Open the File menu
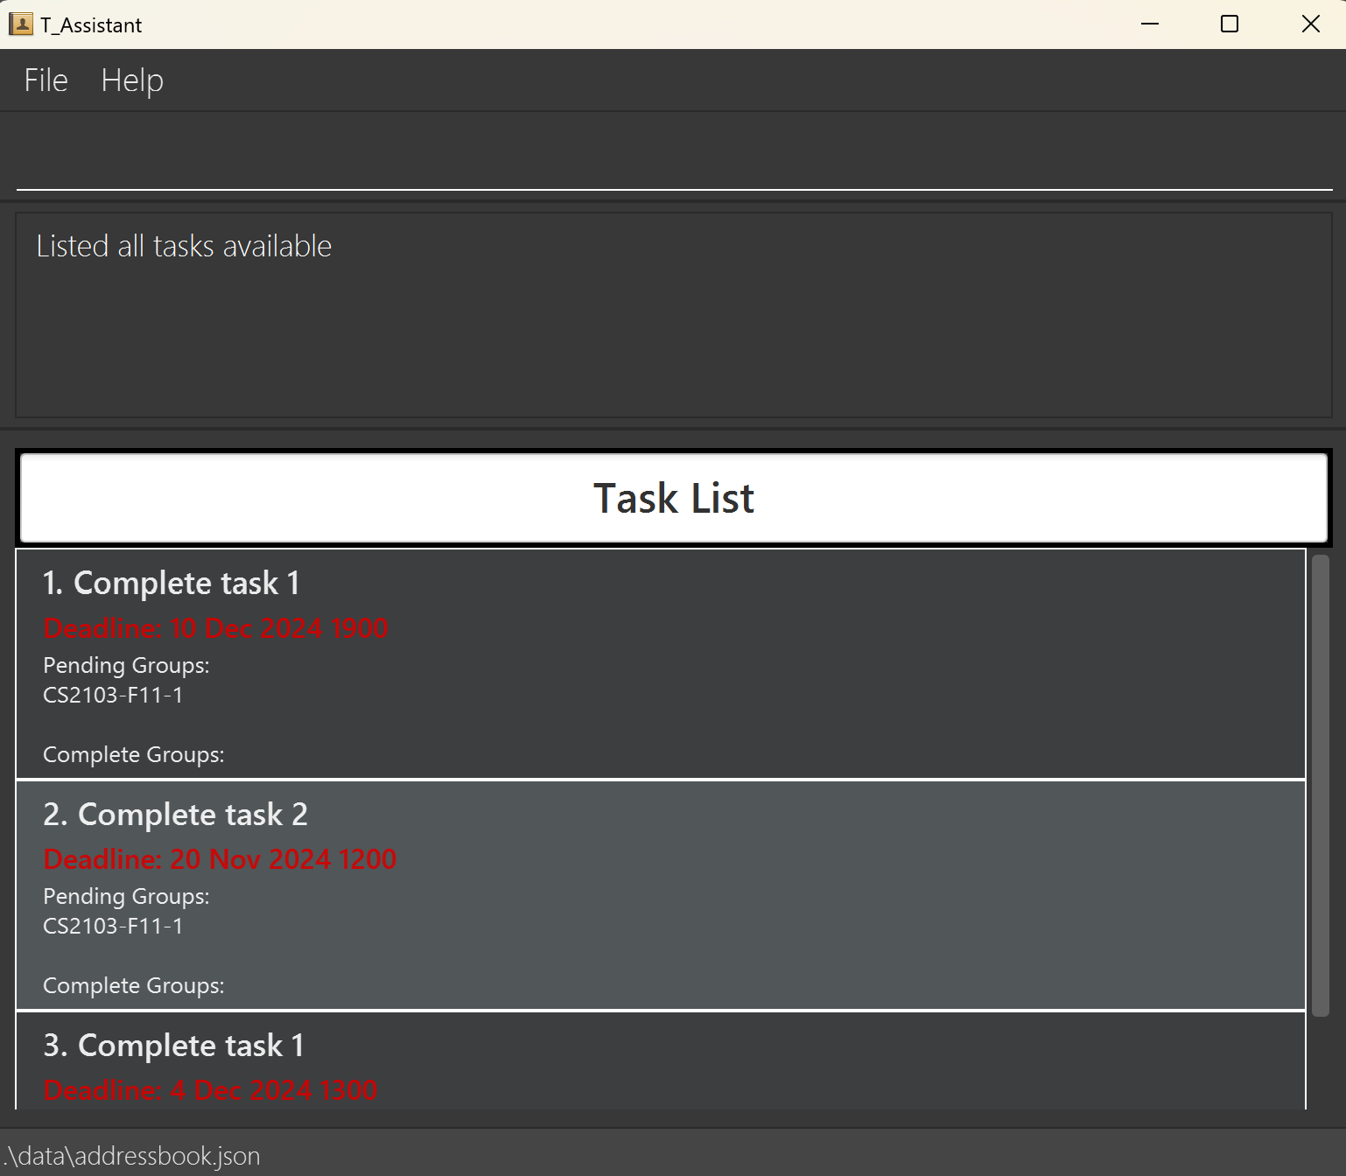Image resolution: width=1346 pixels, height=1176 pixels. point(46,80)
